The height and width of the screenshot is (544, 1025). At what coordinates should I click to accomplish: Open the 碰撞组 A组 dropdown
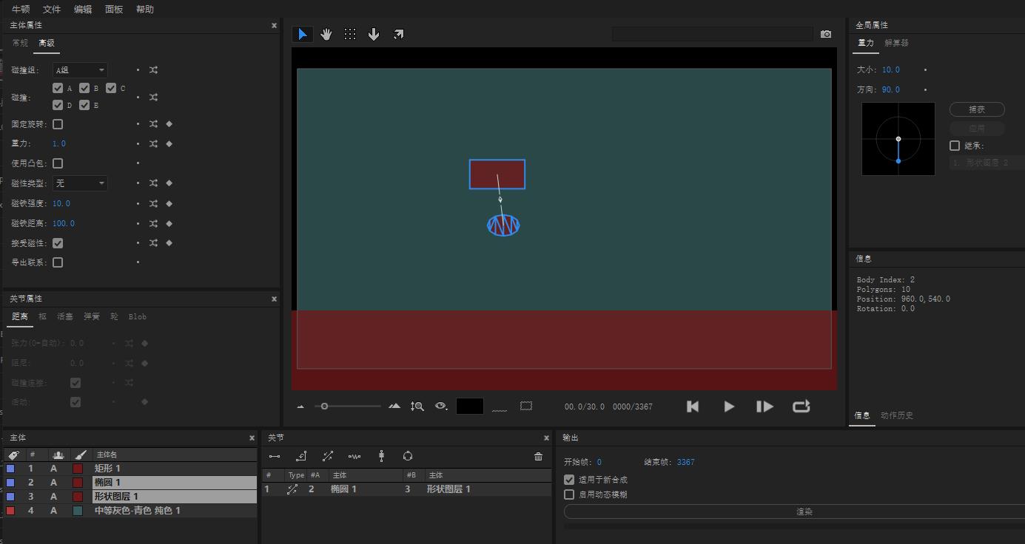80,70
